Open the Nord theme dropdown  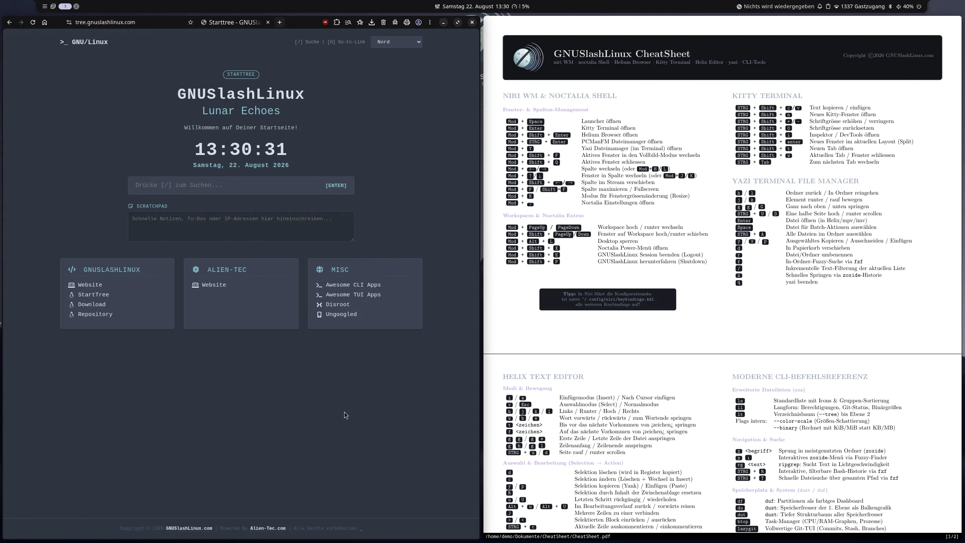click(x=397, y=42)
